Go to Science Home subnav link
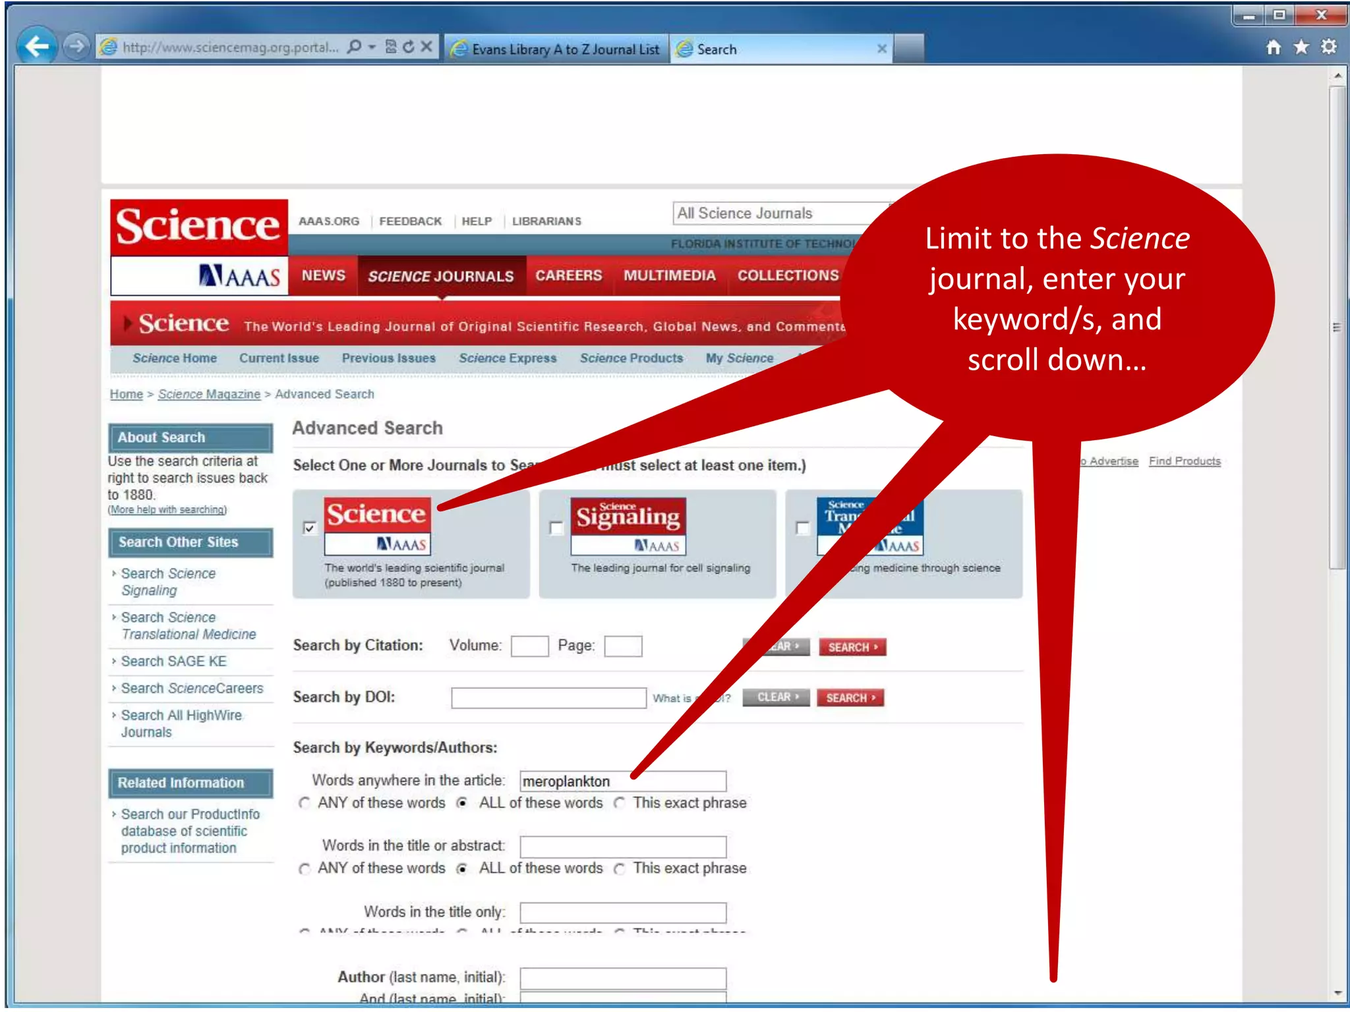 coord(175,358)
